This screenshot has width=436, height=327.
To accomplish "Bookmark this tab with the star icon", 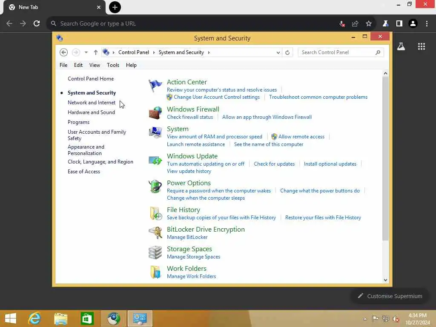I will (369, 24).
